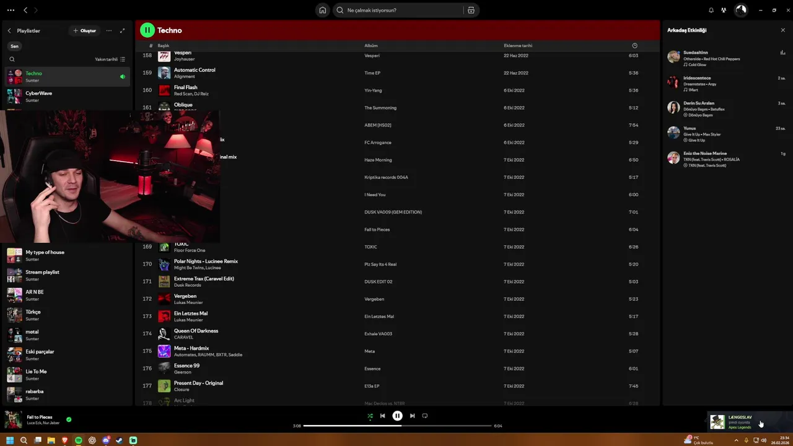Open Spotify from the taskbar

78,440
